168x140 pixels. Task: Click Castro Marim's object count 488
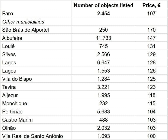[103, 120]
